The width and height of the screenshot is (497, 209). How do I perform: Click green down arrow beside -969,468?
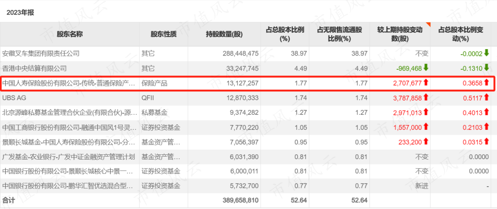coord(426,68)
